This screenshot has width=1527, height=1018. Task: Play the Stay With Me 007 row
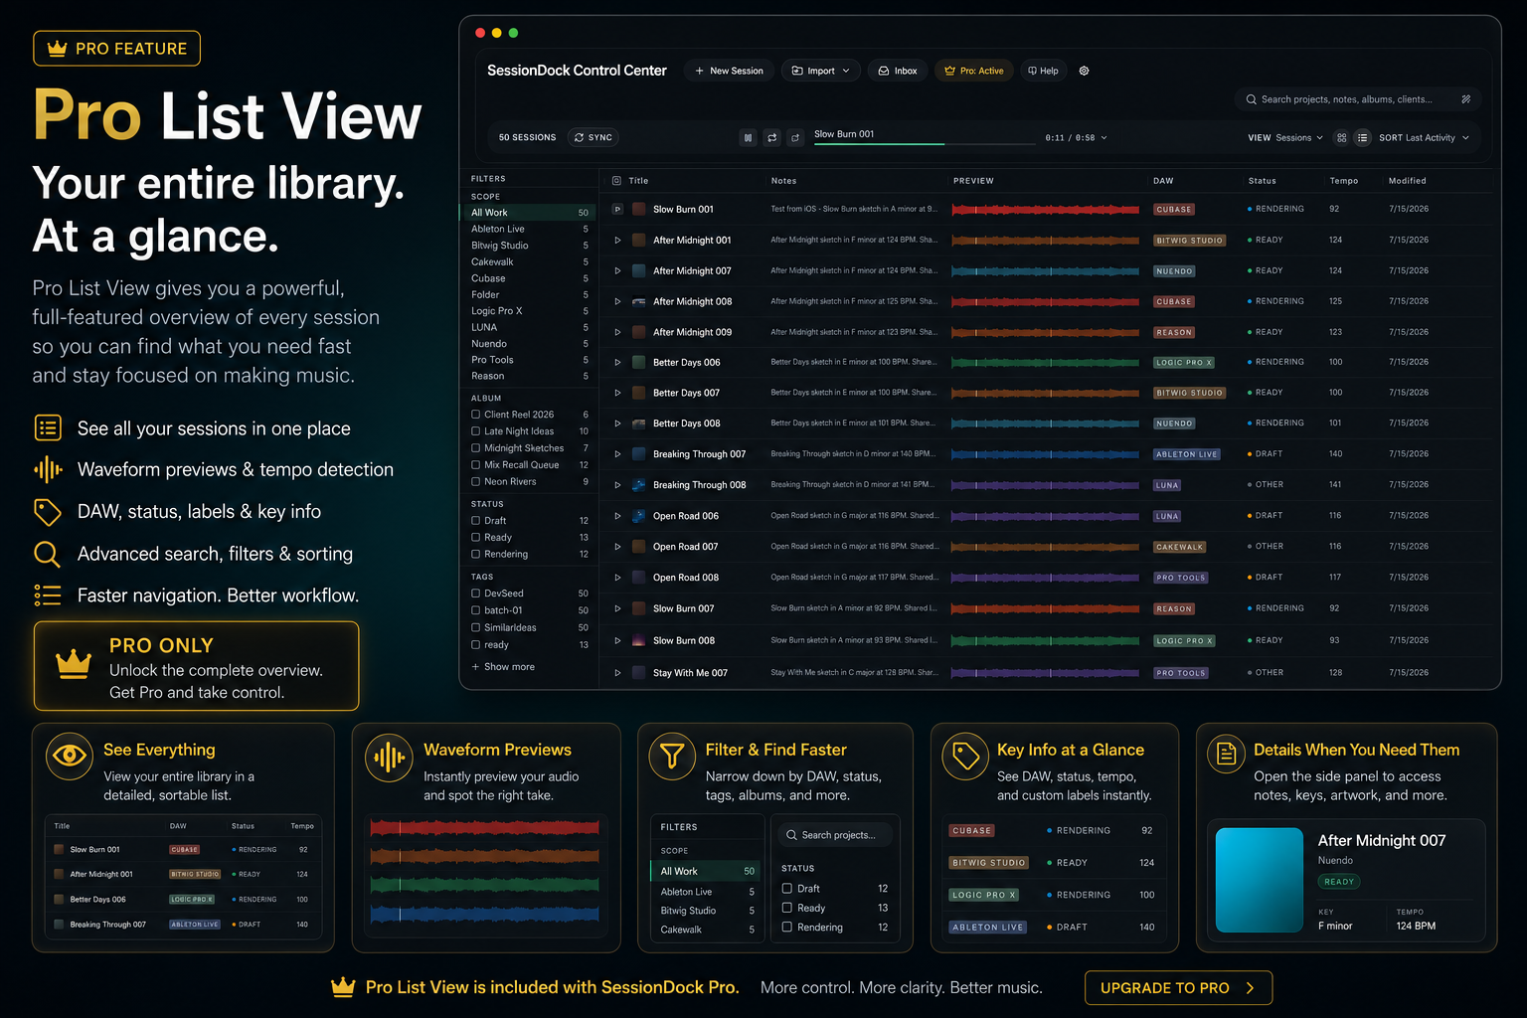[x=617, y=673]
